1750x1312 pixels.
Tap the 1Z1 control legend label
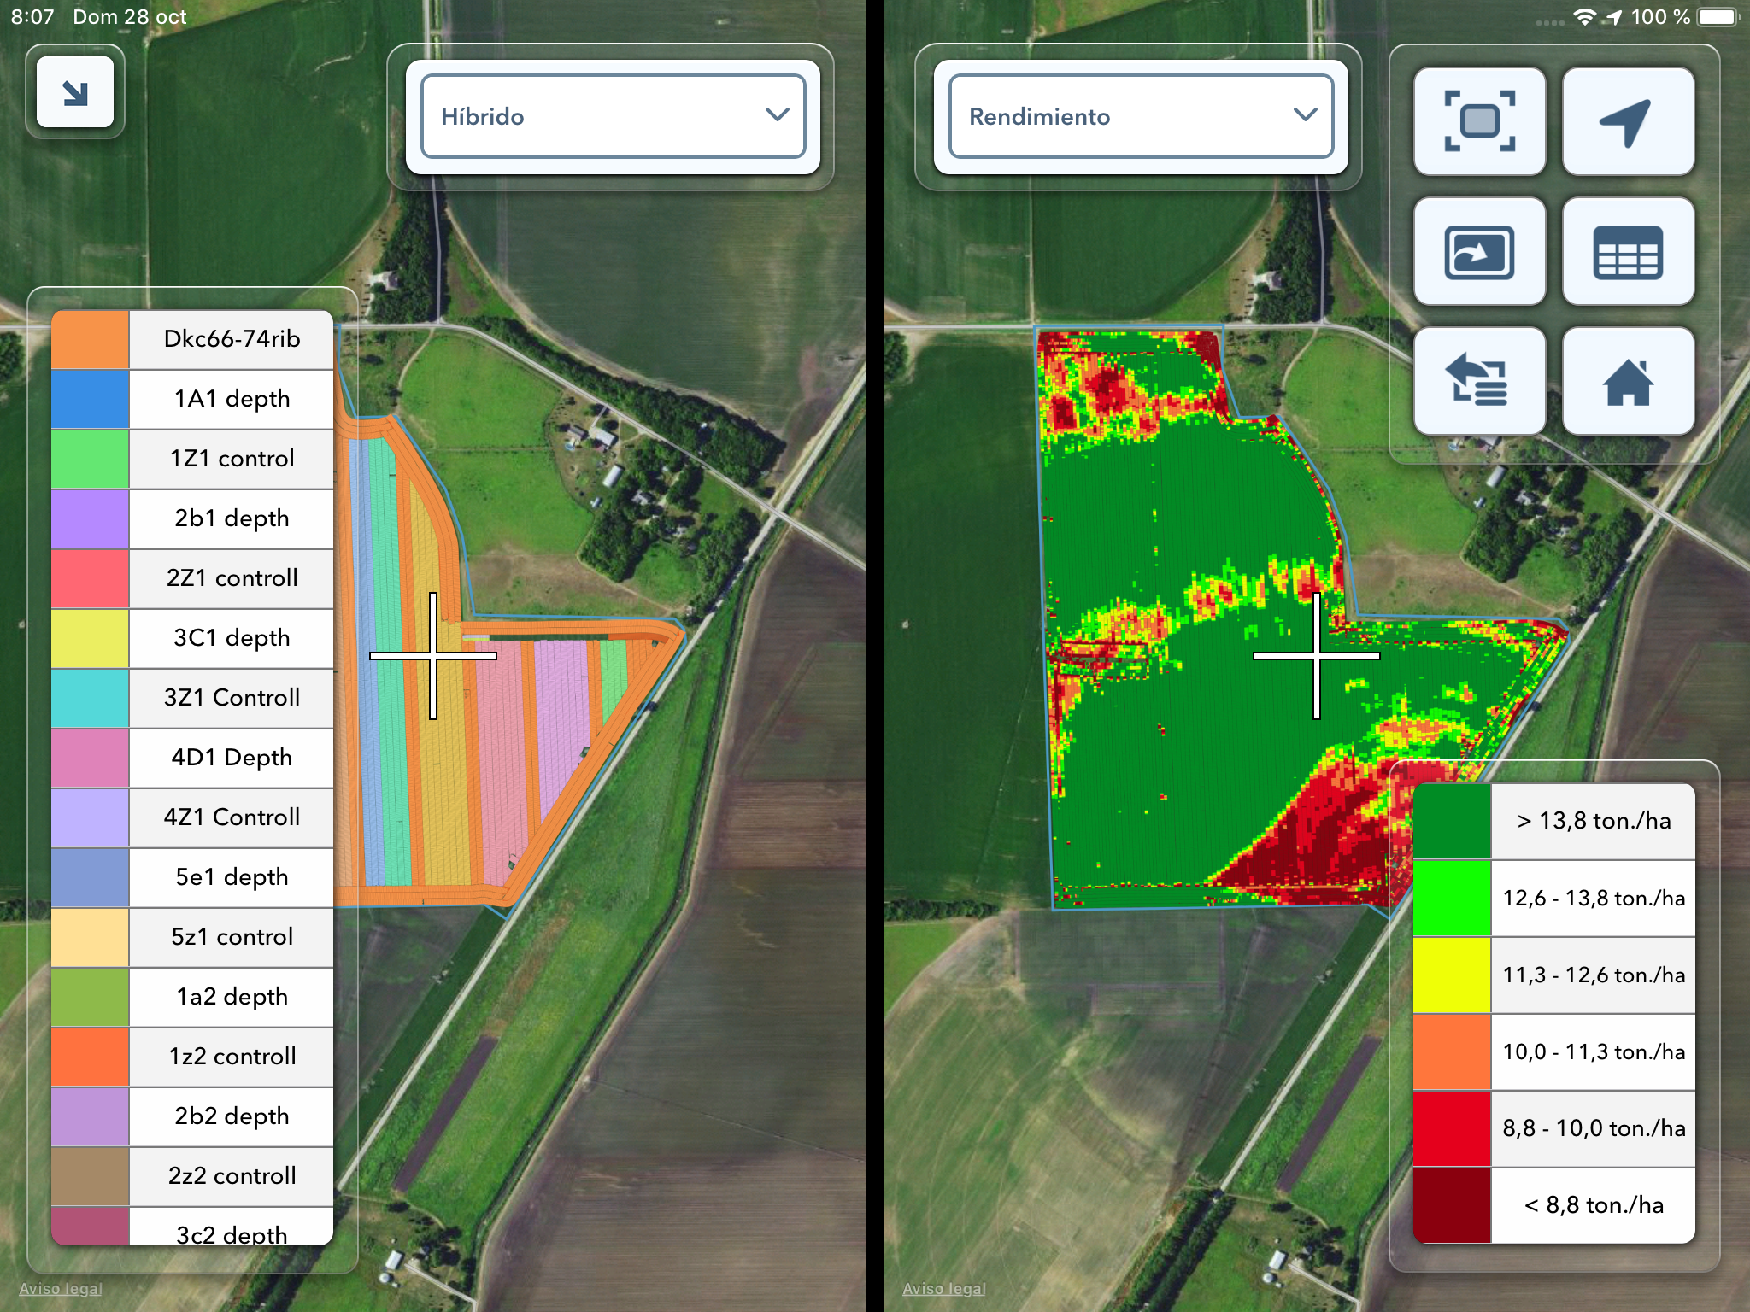[232, 459]
